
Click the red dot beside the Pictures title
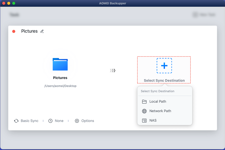coord(14,31)
